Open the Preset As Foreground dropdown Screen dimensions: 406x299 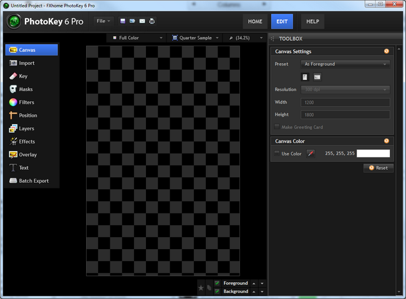pos(346,64)
